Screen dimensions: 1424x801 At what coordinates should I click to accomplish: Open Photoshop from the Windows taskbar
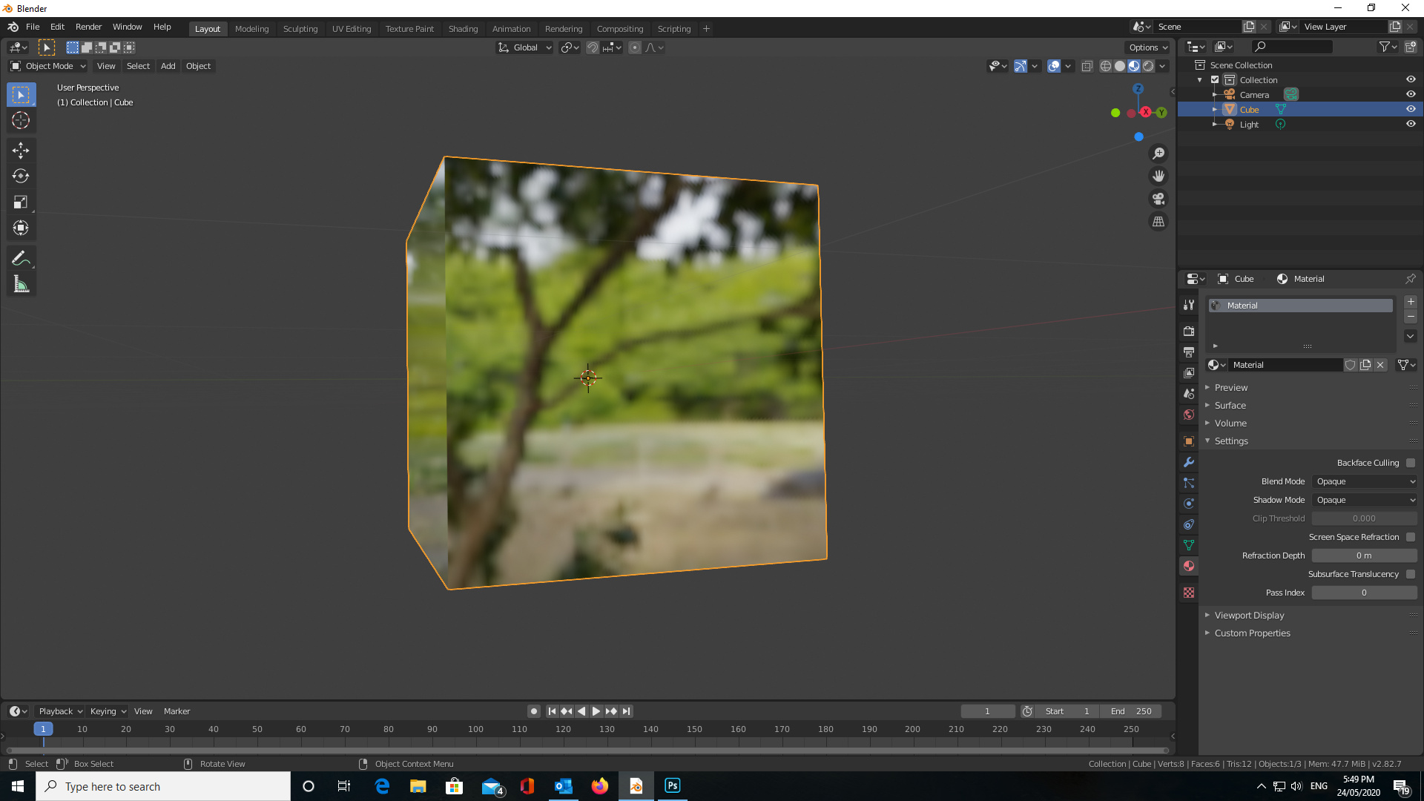673,786
